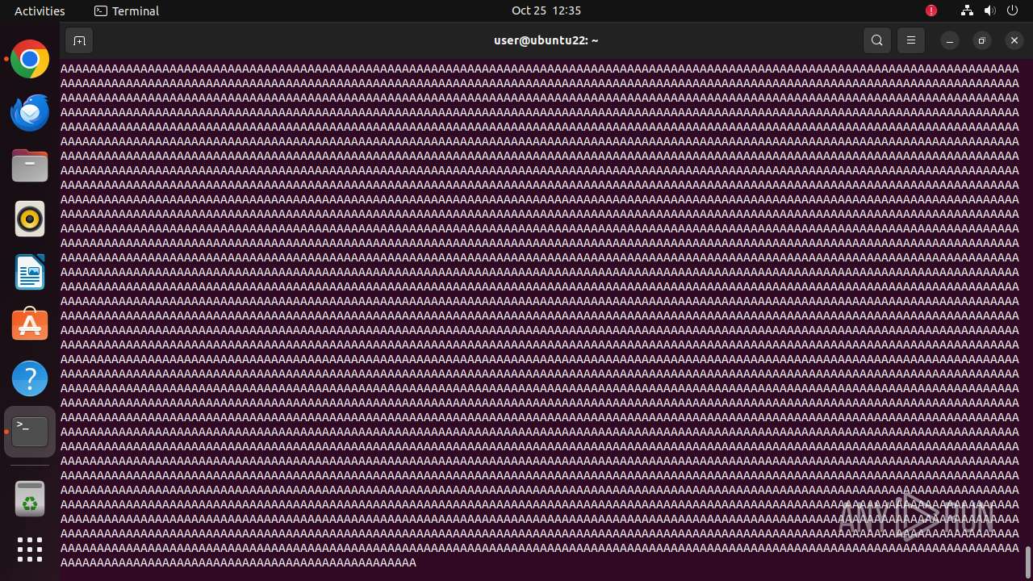Open LibreOffice Writer from the dock
This screenshot has height=581, width=1033.
[x=30, y=272]
